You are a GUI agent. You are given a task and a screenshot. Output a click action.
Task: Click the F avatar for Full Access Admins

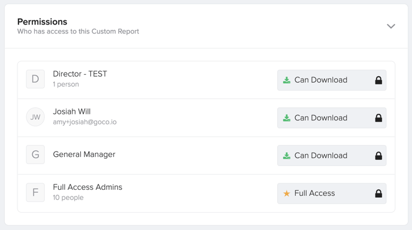click(x=35, y=192)
